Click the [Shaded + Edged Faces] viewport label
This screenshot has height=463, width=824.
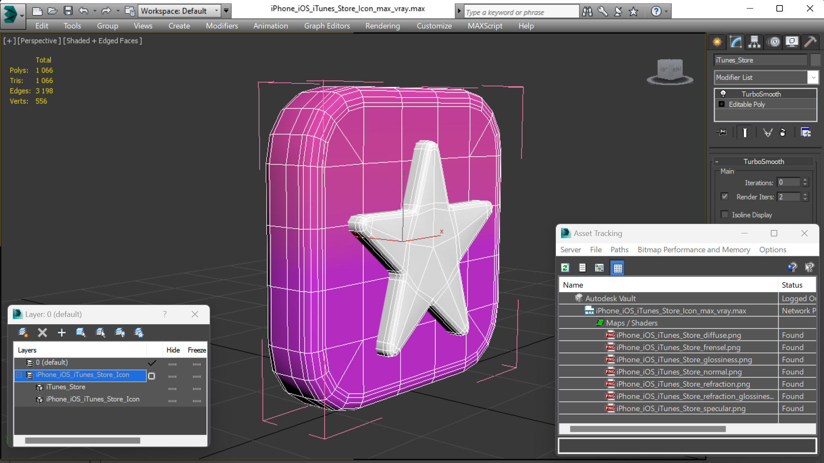(x=103, y=41)
